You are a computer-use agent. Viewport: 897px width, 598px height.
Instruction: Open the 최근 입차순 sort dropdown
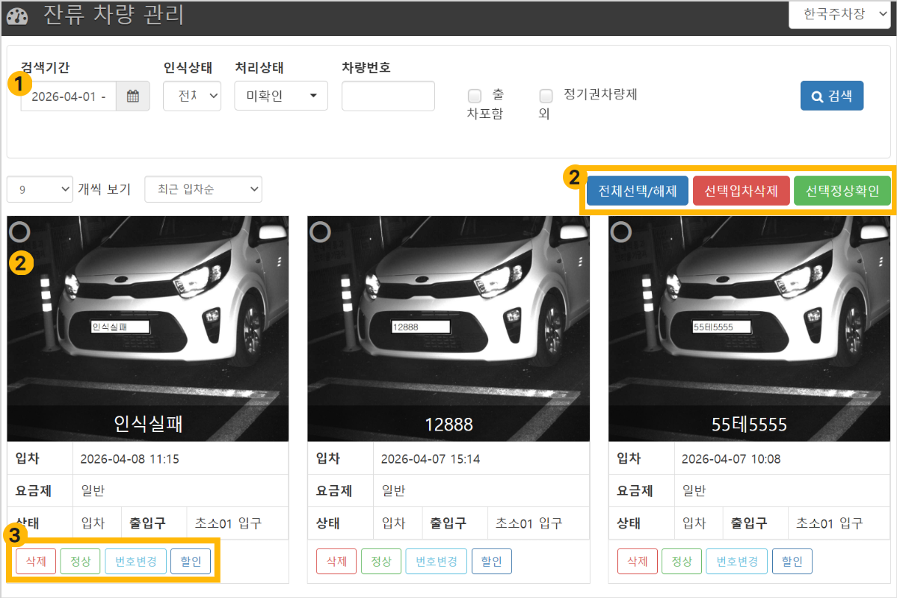click(x=203, y=189)
